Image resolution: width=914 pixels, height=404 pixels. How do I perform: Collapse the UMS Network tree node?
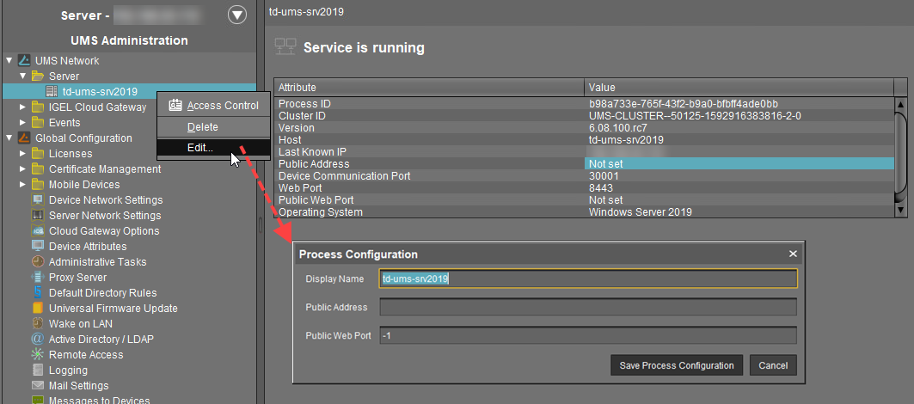[x=9, y=61]
